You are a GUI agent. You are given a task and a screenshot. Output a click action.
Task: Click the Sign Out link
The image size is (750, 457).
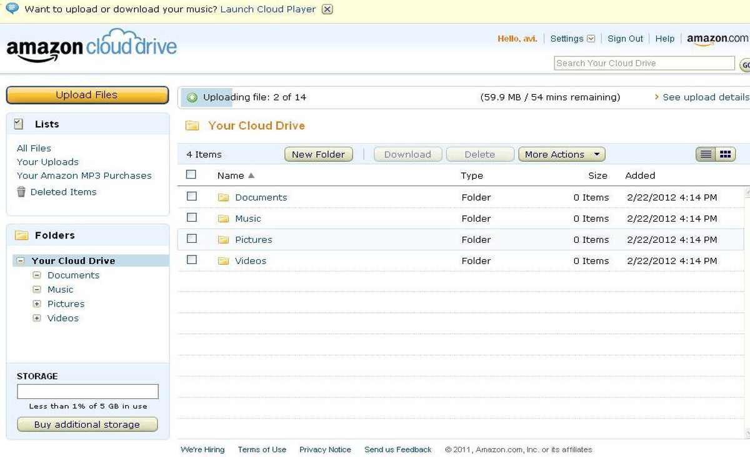click(x=625, y=39)
